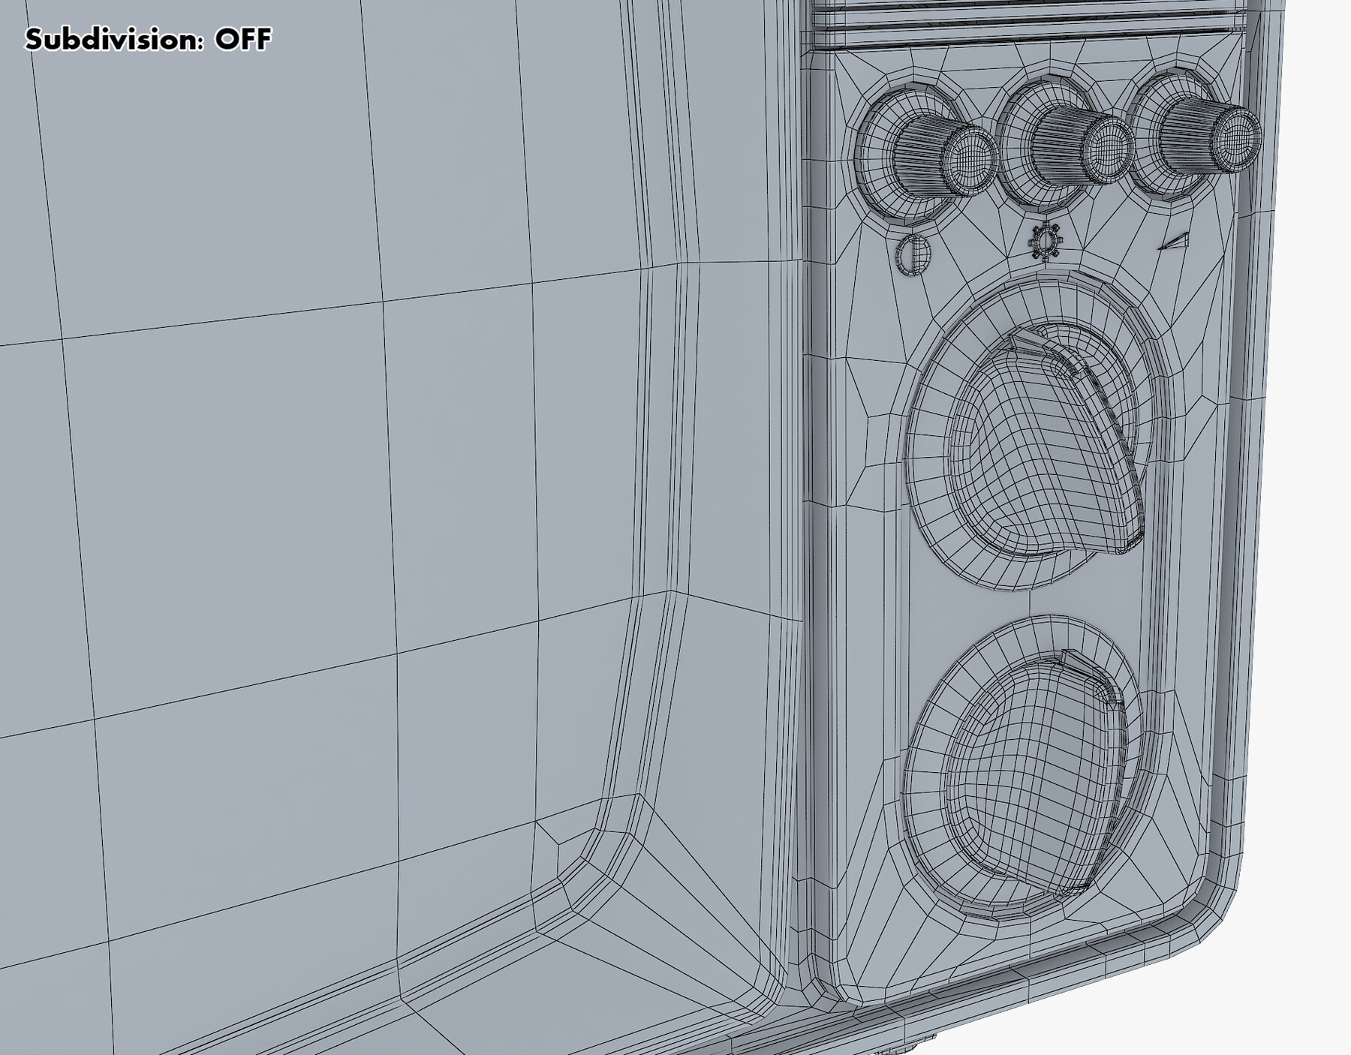Click the curved cabinet side surface
This screenshot has height=1055, width=1351.
[x=375, y=450]
